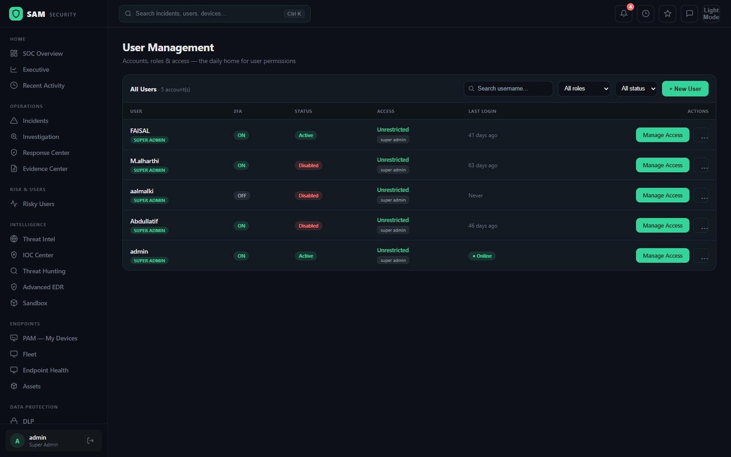731x457 pixels.
Task: Click the Fleet monitor icon
Action: [14, 354]
